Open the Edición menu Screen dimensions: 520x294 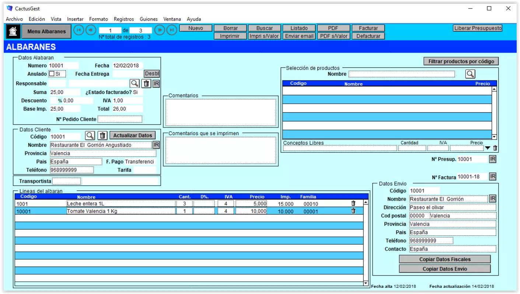coord(37,19)
